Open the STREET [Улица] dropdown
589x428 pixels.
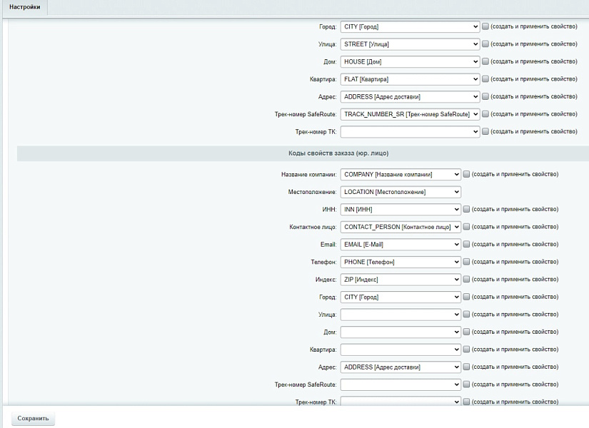[410, 44]
